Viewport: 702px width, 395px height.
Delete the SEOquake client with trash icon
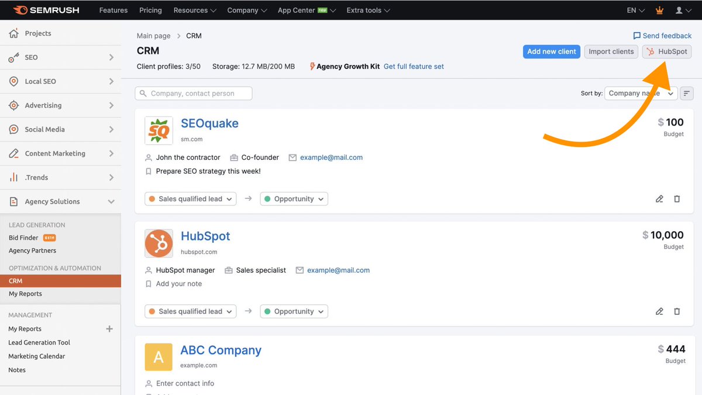click(677, 199)
